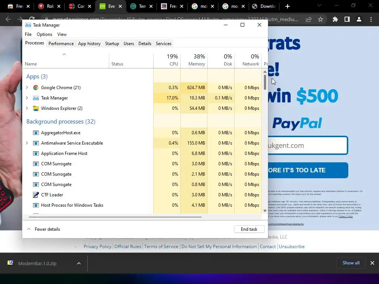Click the Chrome extensions puzzle icon

[x=335, y=19]
